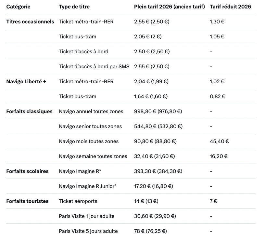The width and height of the screenshot is (265, 242).
Task: Click the Navigo Liberté + category label
Action: point(26,81)
